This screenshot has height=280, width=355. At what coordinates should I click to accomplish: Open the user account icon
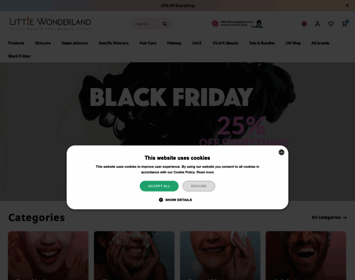click(x=318, y=24)
